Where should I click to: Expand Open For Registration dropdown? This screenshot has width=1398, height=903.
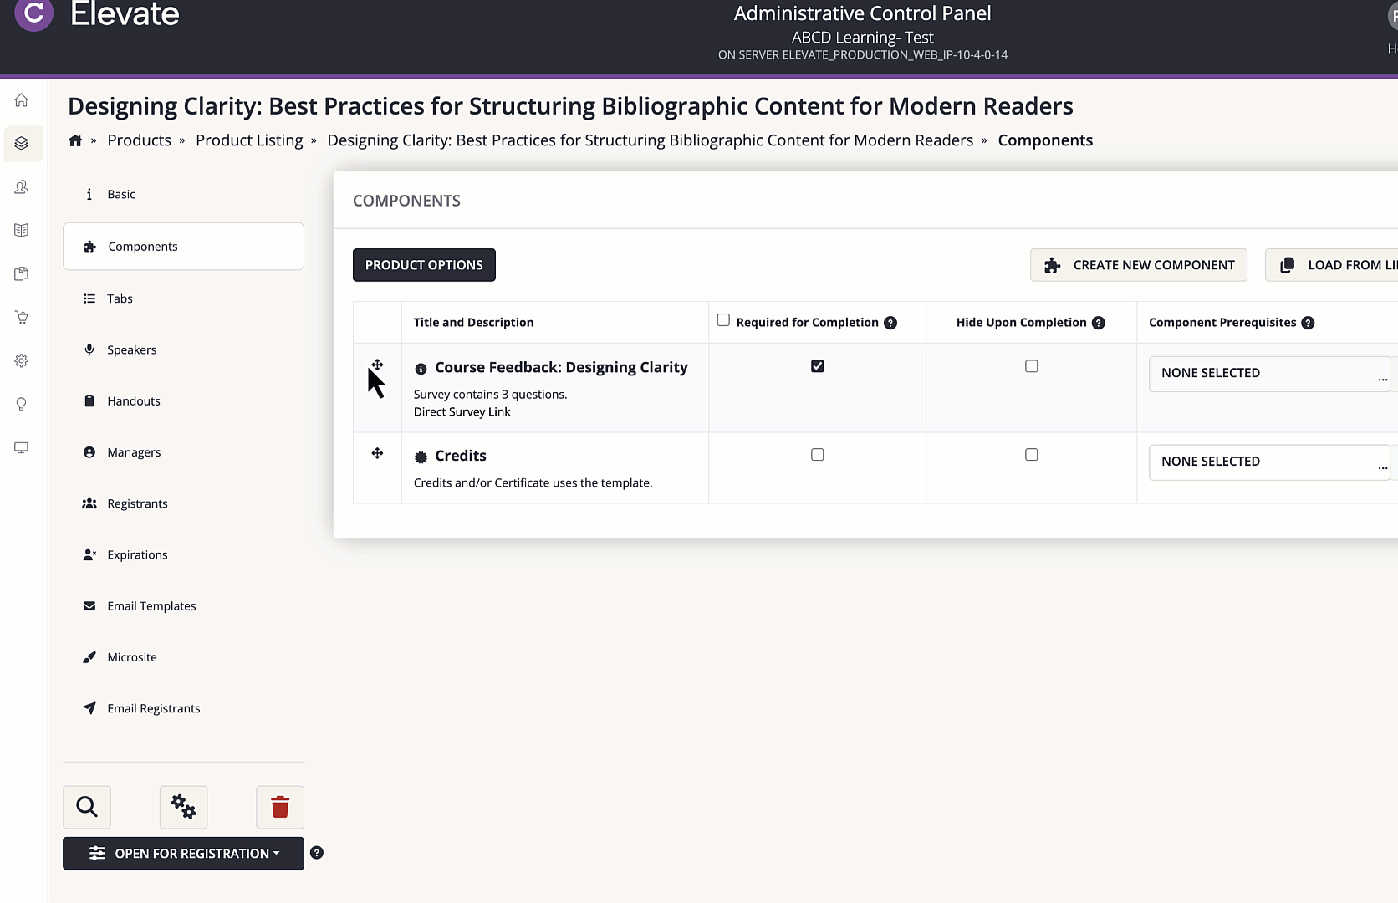(x=183, y=854)
